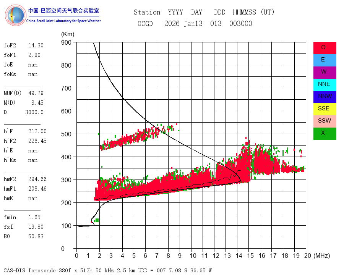Click the (UT) header label

click(268, 12)
